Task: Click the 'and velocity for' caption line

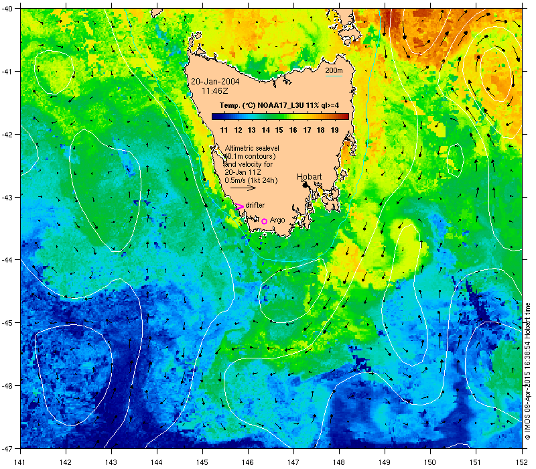Action: pos(249,164)
